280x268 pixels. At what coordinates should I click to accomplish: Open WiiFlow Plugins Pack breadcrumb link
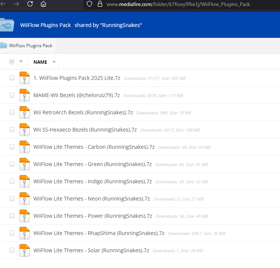click(30, 46)
